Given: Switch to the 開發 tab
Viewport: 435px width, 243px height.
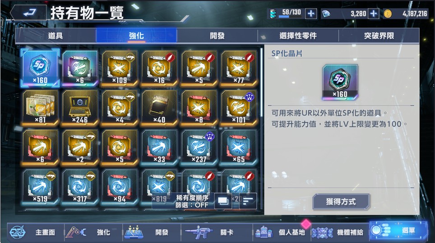Looking at the screenshot, I should click(217, 36).
